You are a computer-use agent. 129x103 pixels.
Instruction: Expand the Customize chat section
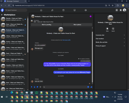click(110, 35)
